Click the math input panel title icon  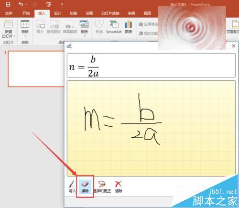click(69, 46)
